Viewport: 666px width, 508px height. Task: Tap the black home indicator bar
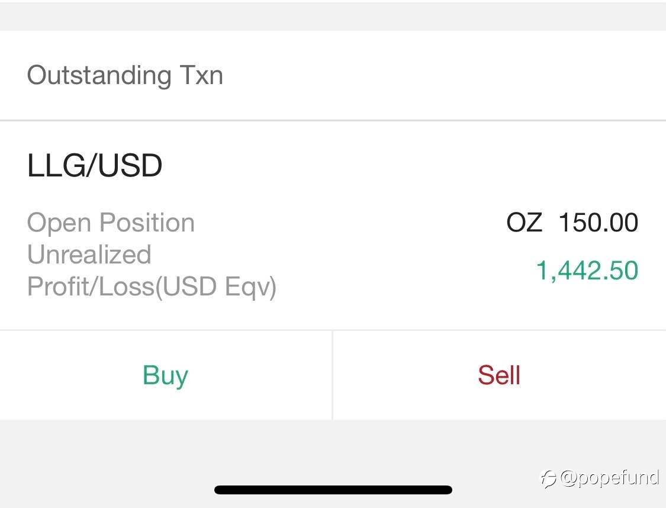click(333, 490)
